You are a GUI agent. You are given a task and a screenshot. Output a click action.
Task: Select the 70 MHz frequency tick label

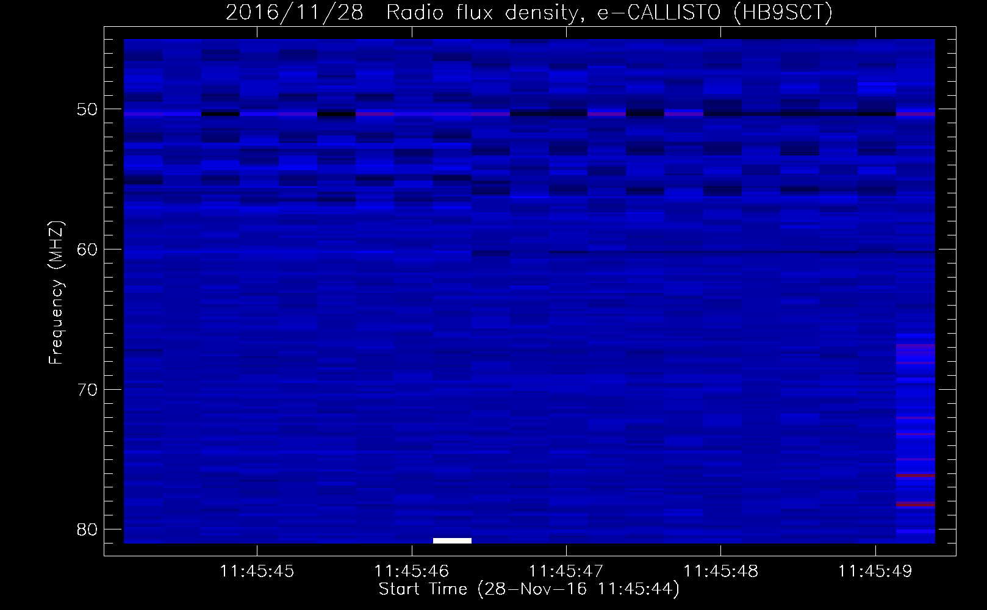coord(87,390)
